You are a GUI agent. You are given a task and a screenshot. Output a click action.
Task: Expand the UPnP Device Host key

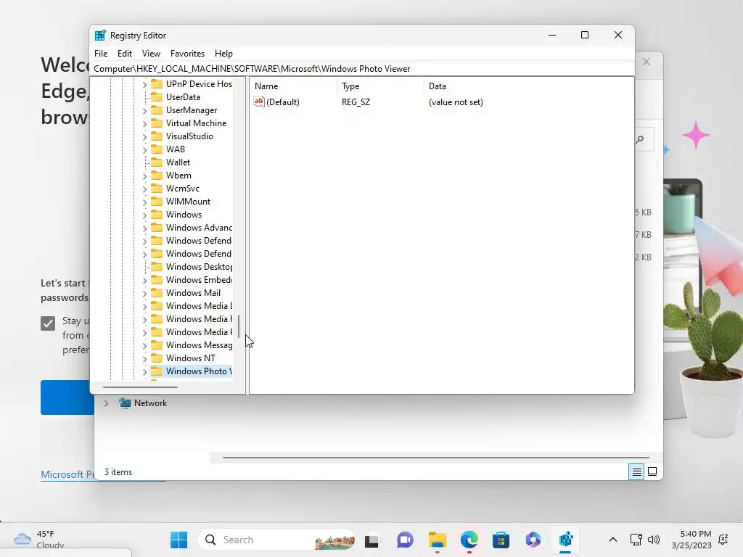[x=144, y=84]
